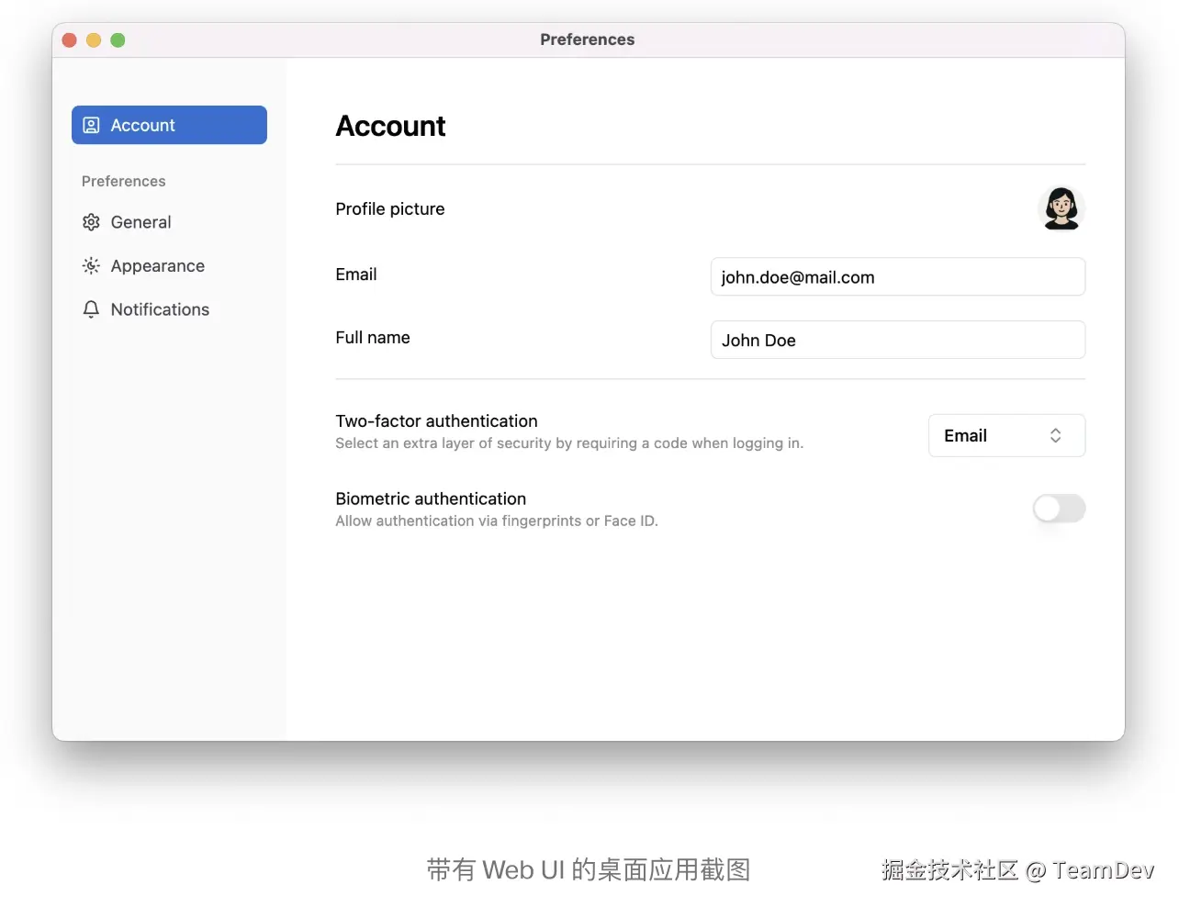Open the Two-factor authentication method dropdown

pos(1006,435)
